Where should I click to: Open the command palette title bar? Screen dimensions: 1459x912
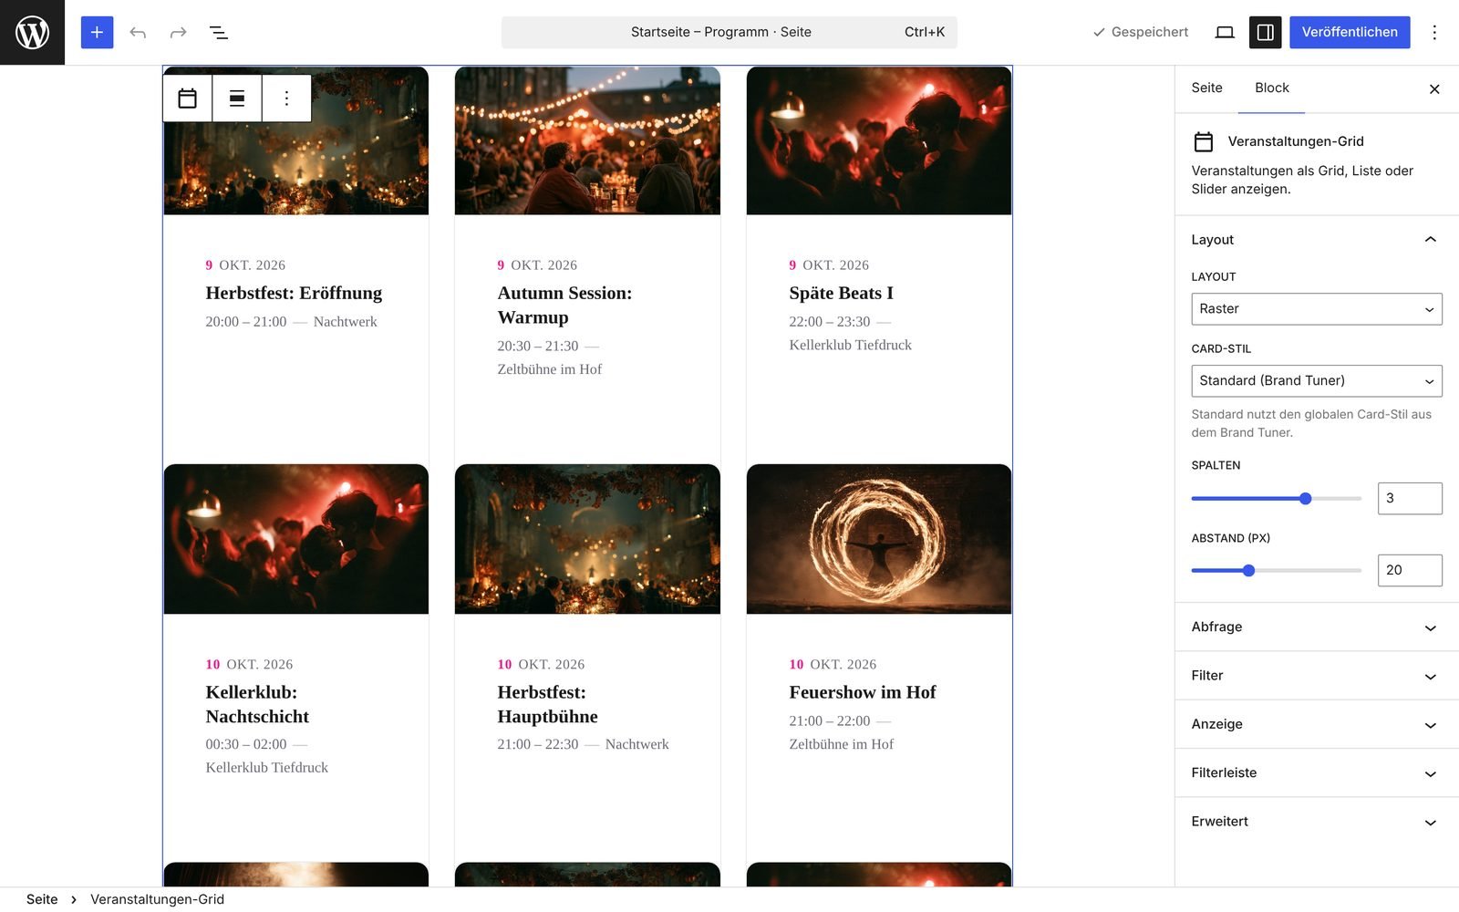click(729, 32)
